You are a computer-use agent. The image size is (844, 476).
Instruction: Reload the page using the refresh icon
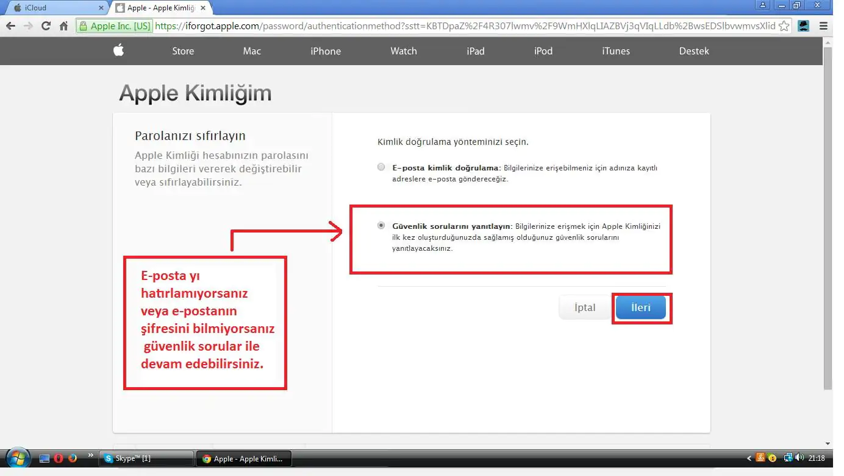coord(47,26)
